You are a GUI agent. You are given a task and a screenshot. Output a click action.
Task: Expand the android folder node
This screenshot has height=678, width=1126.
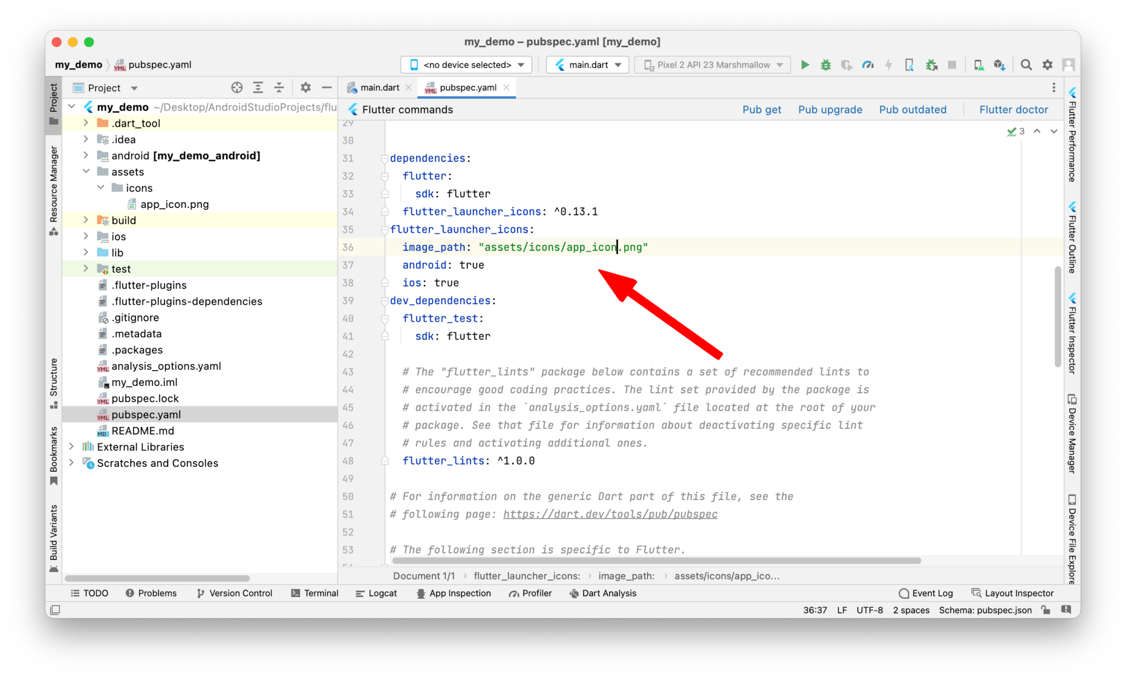pos(86,156)
